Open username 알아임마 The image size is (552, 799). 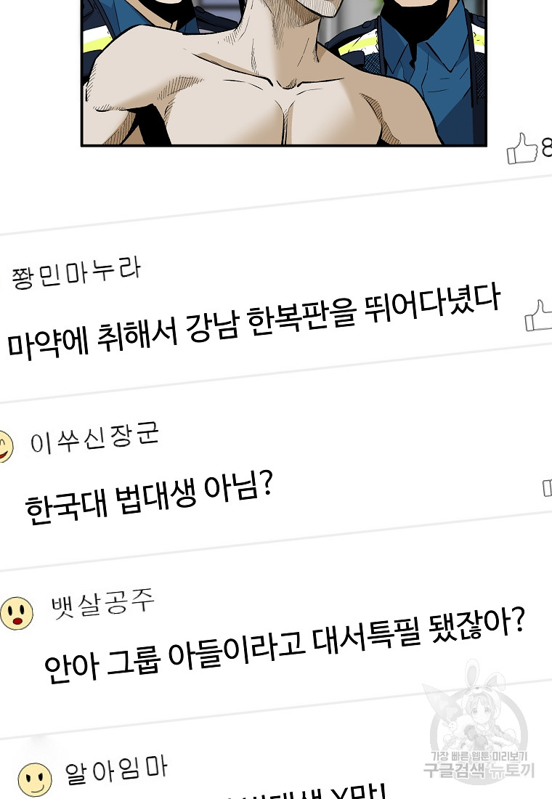pyautogui.click(x=115, y=770)
